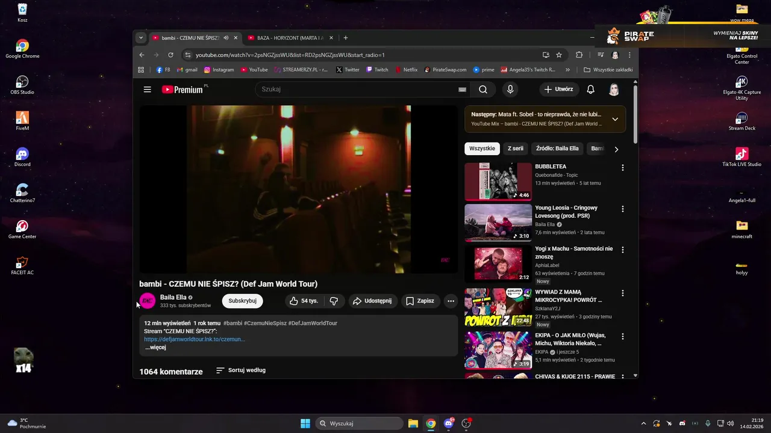Save the video with the Zapisz button

tap(420, 301)
